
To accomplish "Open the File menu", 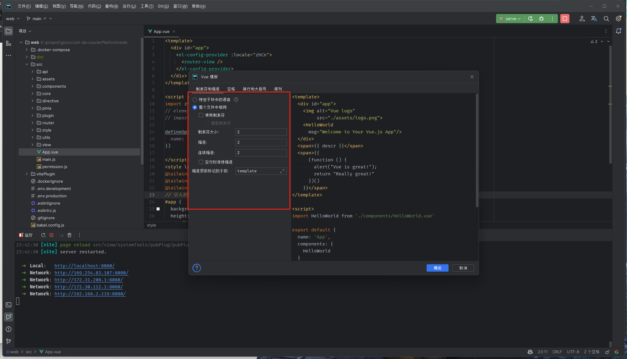I will tap(24, 6).
